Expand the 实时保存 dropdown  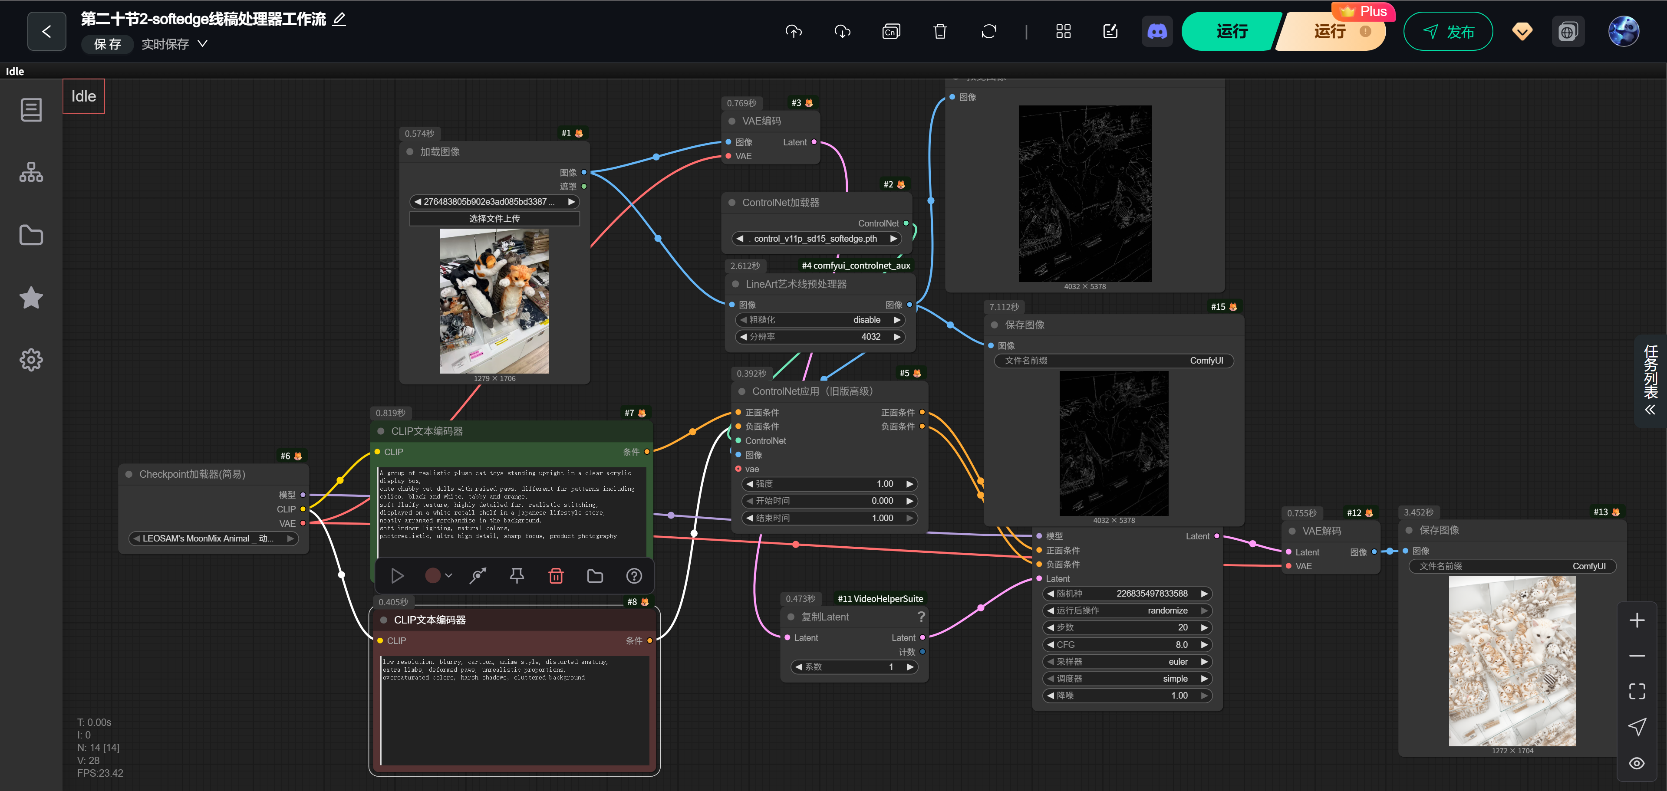click(x=202, y=44)
